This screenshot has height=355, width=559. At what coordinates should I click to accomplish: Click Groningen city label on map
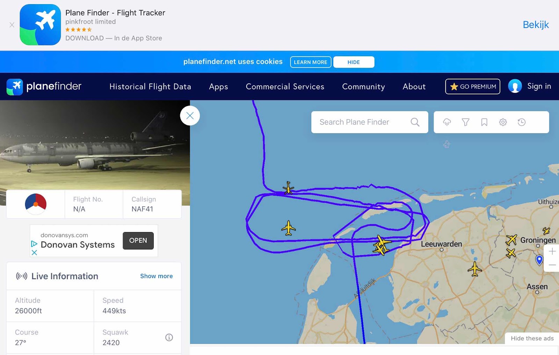click(x=538, y=240)
